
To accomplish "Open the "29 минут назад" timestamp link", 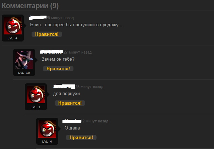I will click(60, 18).
